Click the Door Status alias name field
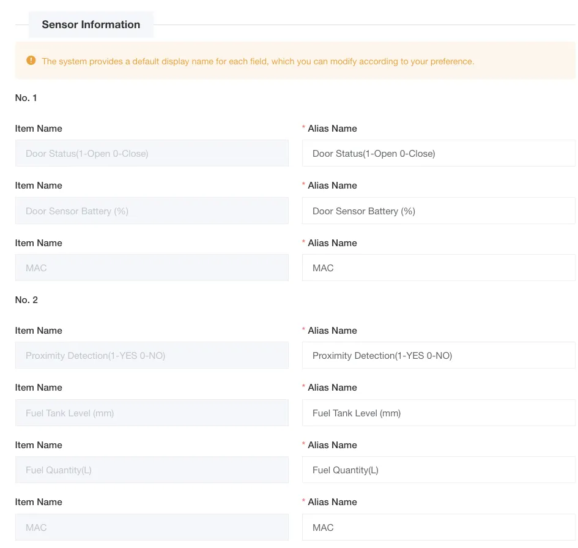Image resolution: width=578 pixels, height=548 pixels. [438, 154]
